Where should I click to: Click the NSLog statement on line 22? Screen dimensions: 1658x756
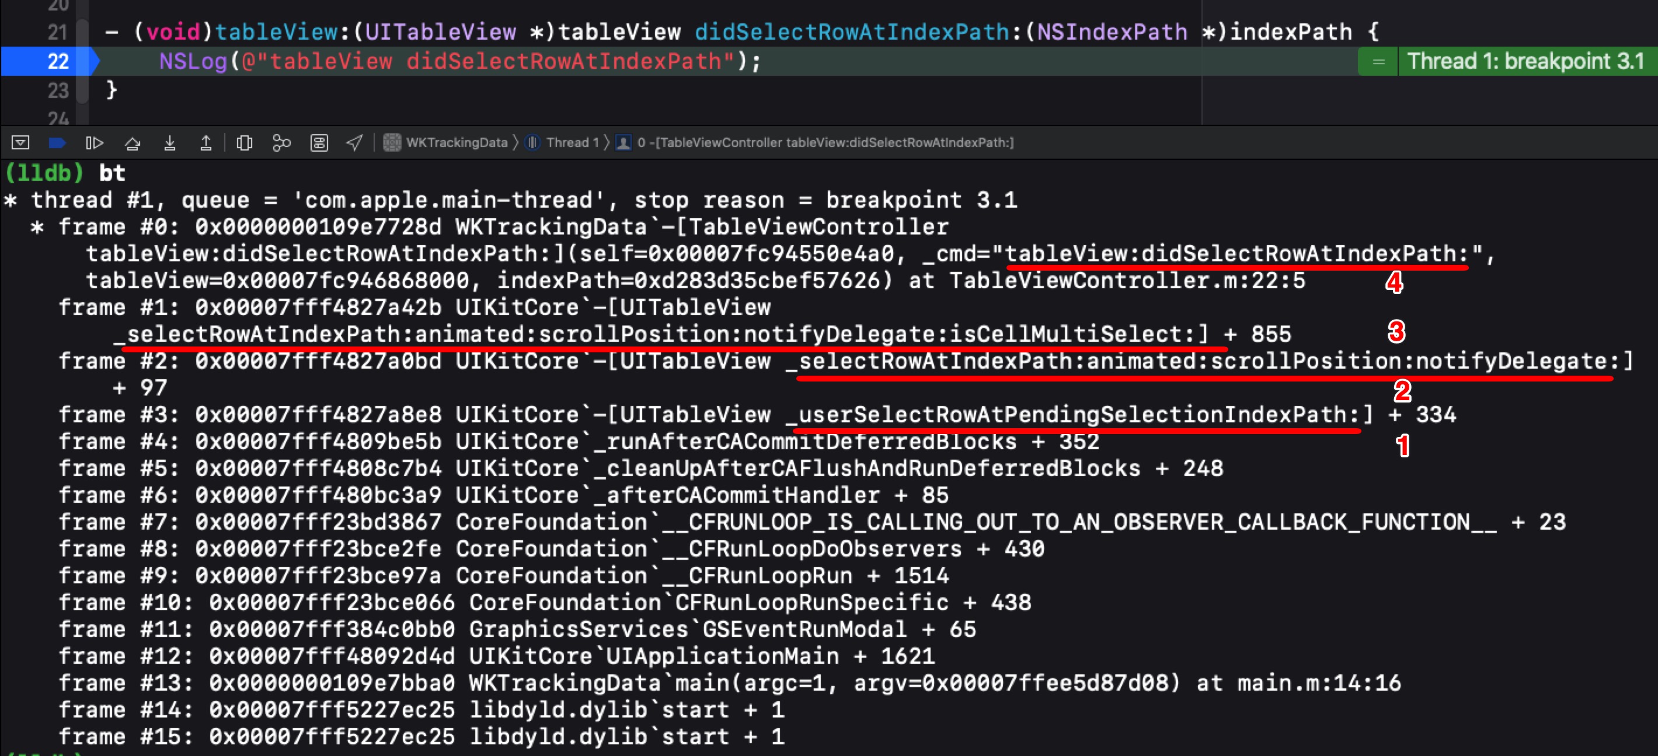(460, 62)
